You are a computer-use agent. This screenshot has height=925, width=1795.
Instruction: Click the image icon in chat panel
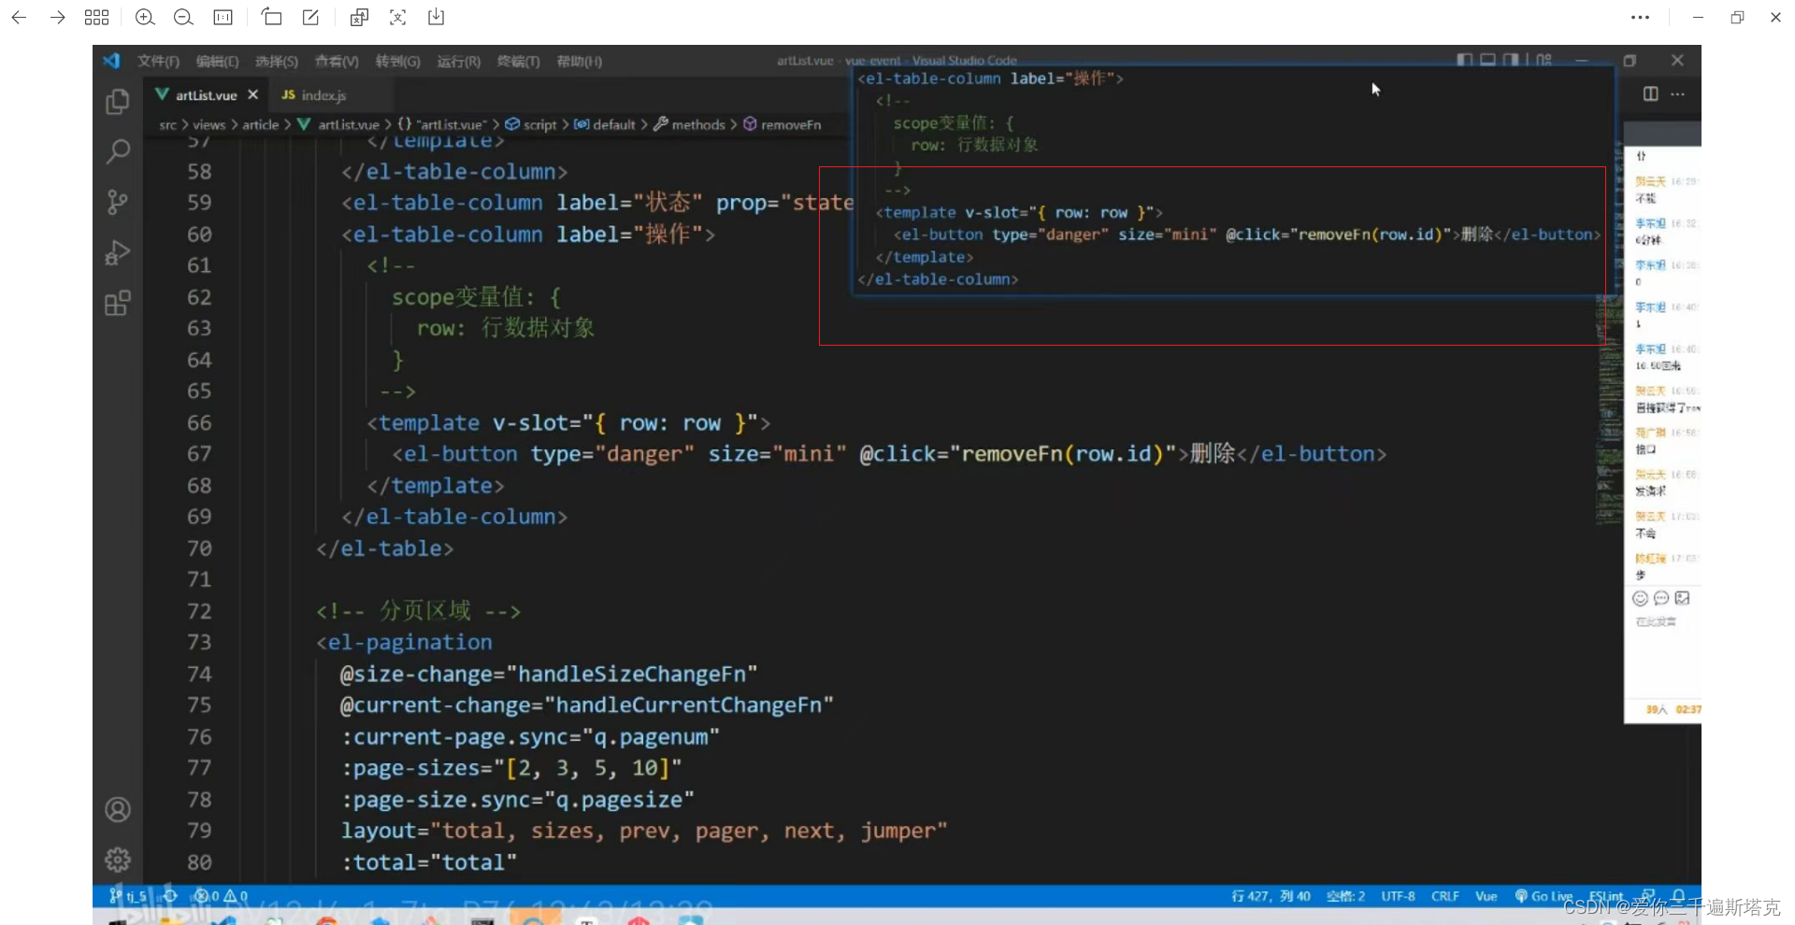1683,598
